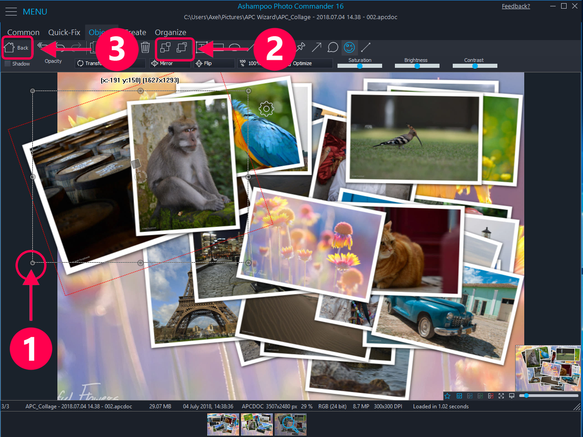Click the red image view icon
This screenshot has width=583, height=437.
pyautogui.click(x=491, y=396)
